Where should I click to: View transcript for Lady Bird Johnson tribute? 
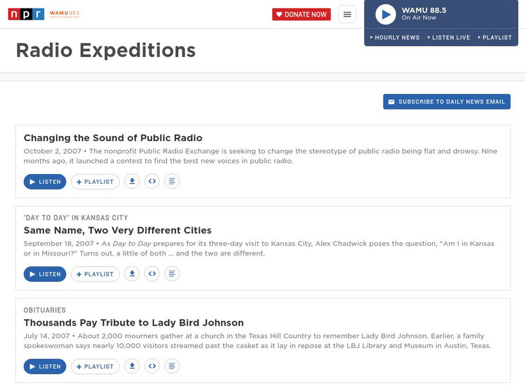(x=172, y=366)
